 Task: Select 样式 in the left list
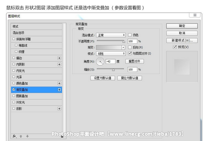click(37, 27)
